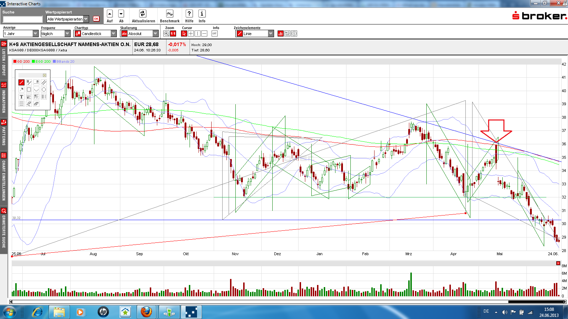Screen dimensions: 568x319
Task: Expand the Charttyp Candlestick dropdown
Action: pyautogui.click(x=113, y=34)
